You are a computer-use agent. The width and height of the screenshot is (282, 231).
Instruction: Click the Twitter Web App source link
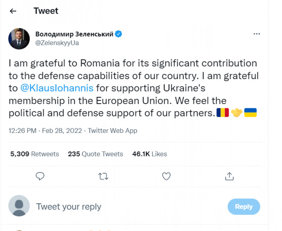pyautogui.click(x=112, y=130)
